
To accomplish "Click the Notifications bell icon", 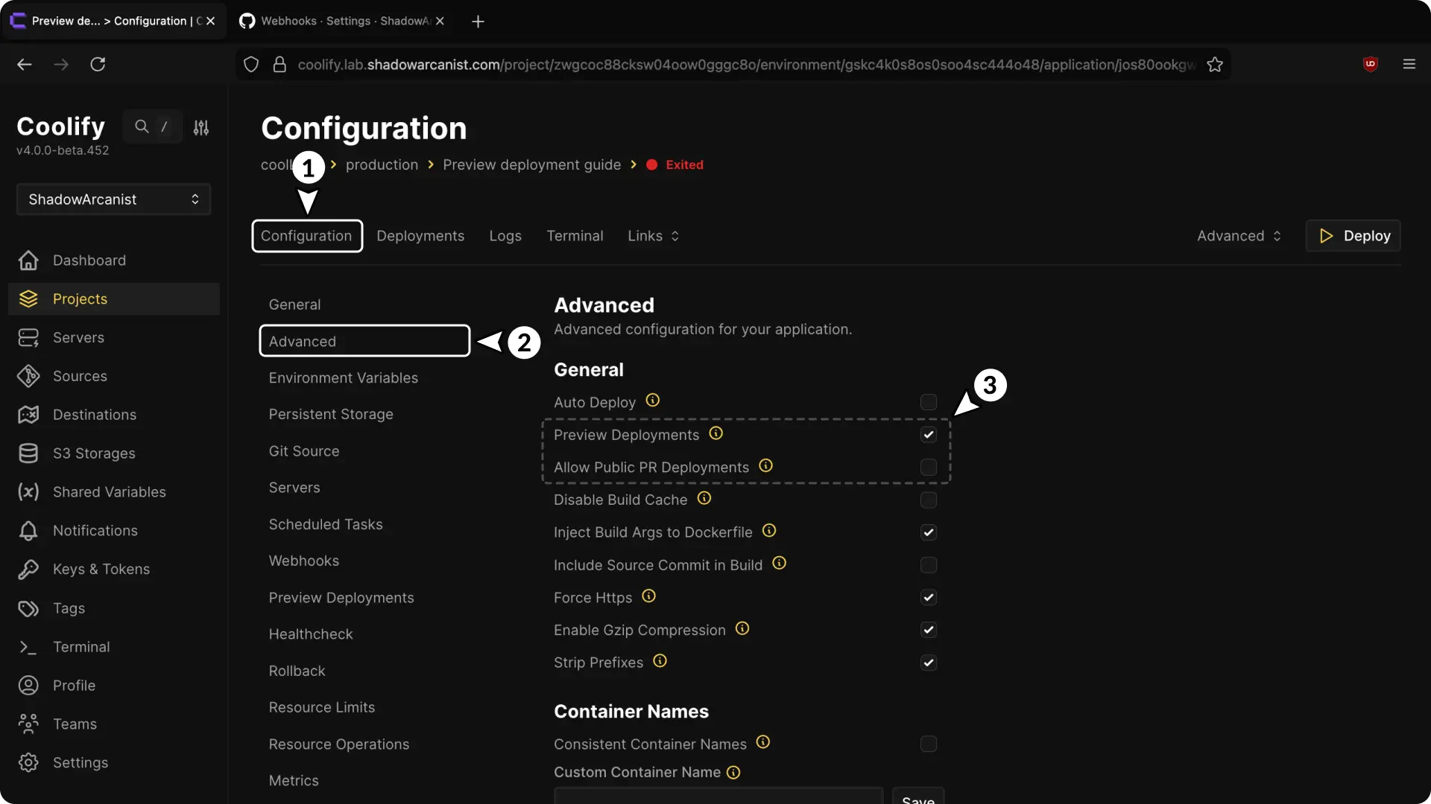I will (28, 531).
